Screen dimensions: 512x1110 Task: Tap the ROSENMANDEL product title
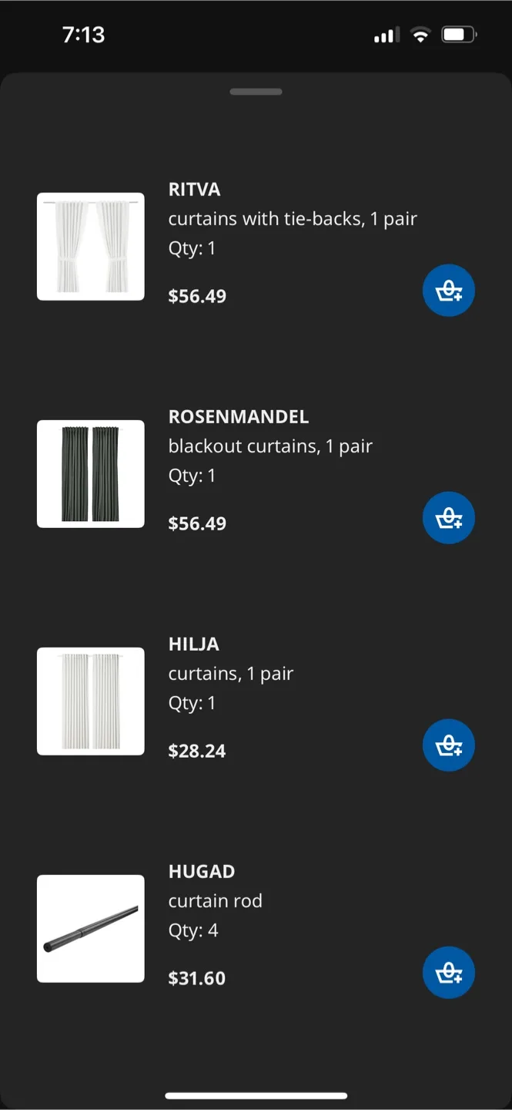pyautogui.click(x=238, y=416)
